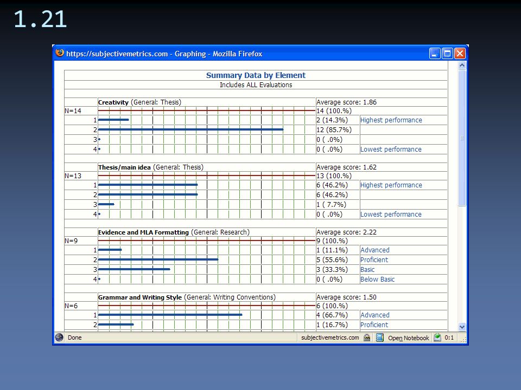Click the scrollbar up arrow
521x390 pixels.
pos(462,66)
